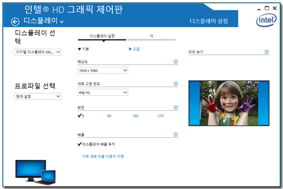Screen dimensions: 283x189
Task: Click 가로 세로 비율 사용자 지정 link
Action: (x=103, y=156)
